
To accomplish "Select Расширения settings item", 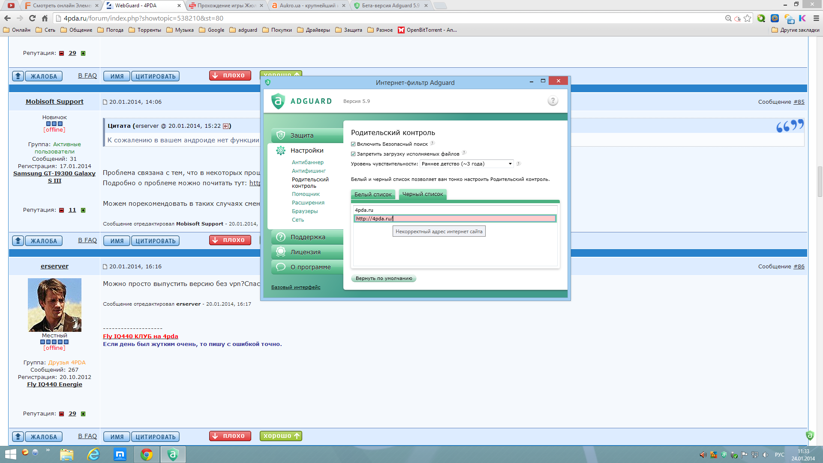I will (308, 203).
